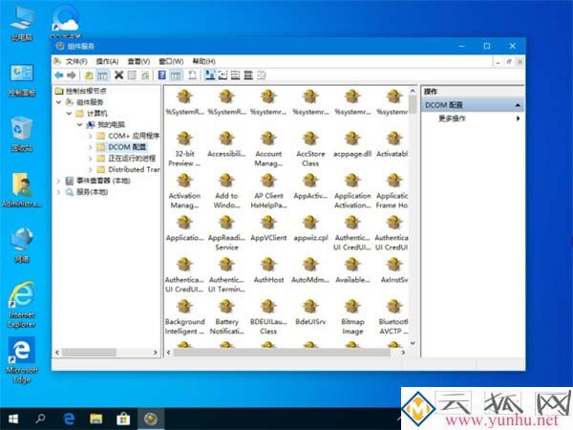Collapse the 我的电脑 tree node
The height and width of the screenshot is (430, 573).
tap(79, 124)
